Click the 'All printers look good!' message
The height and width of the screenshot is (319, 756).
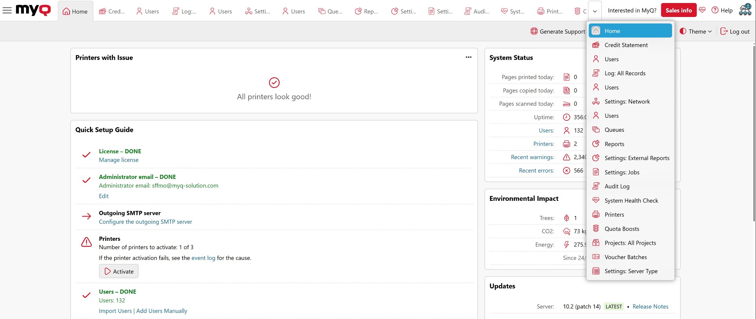(274, 97)
